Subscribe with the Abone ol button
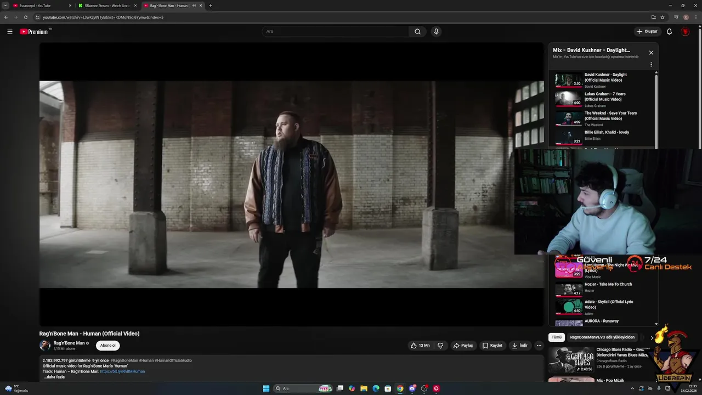 tap(108, 346)
